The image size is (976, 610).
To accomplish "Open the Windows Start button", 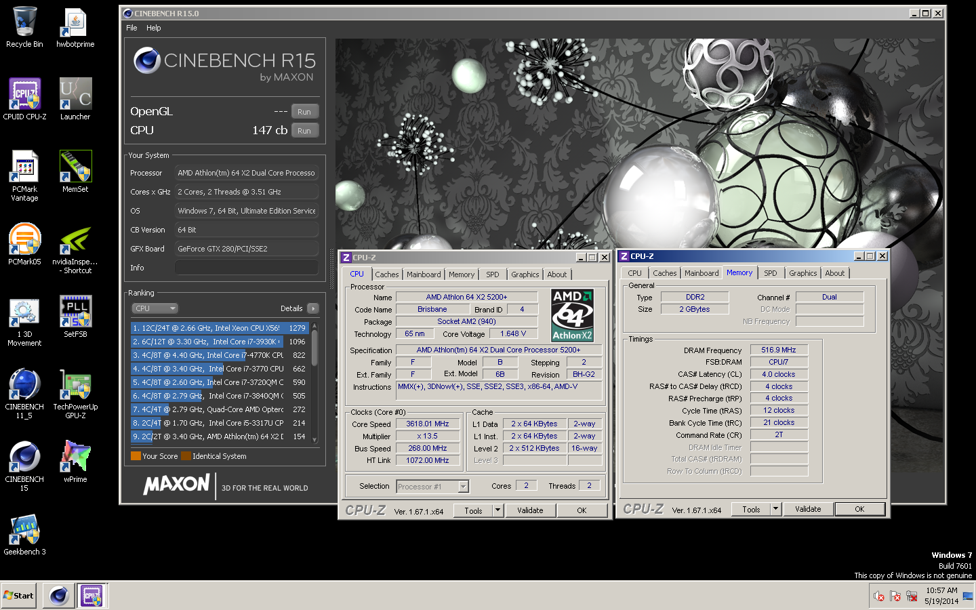I will pos(19,596).
